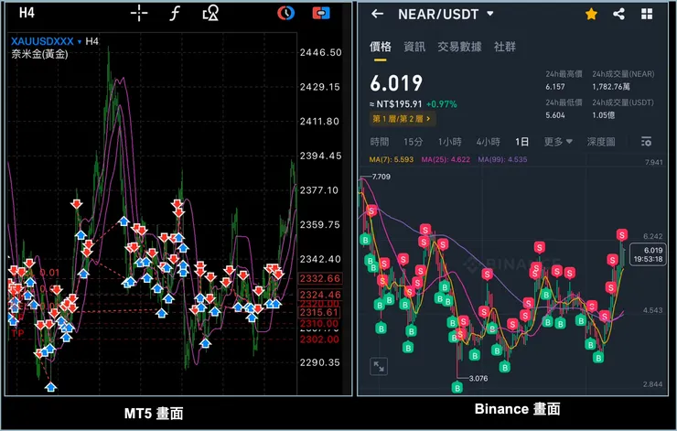Expand the Binance chart to fullscreen
677x431 pixels.
click(x=379, y=367)
